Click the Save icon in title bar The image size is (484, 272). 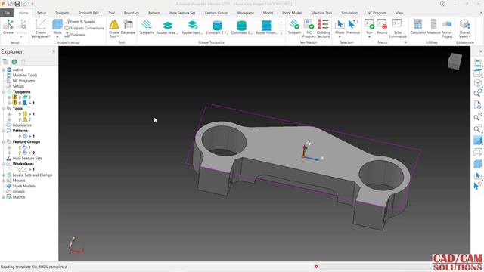[17, 4]
